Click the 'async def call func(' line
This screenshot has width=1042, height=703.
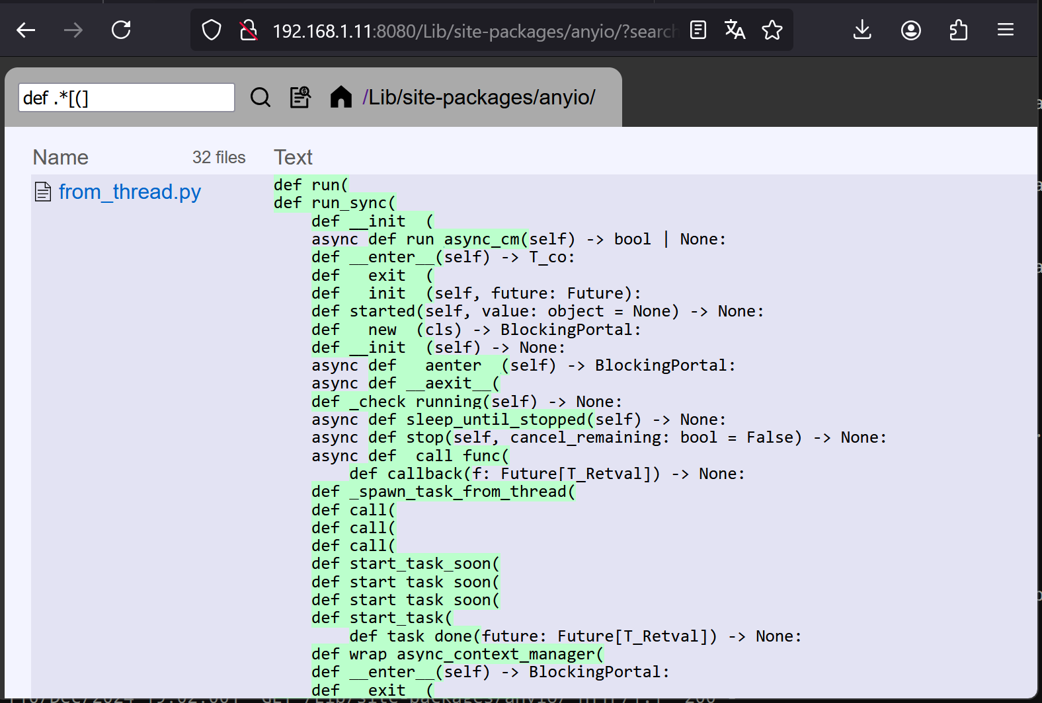(411, 456)
